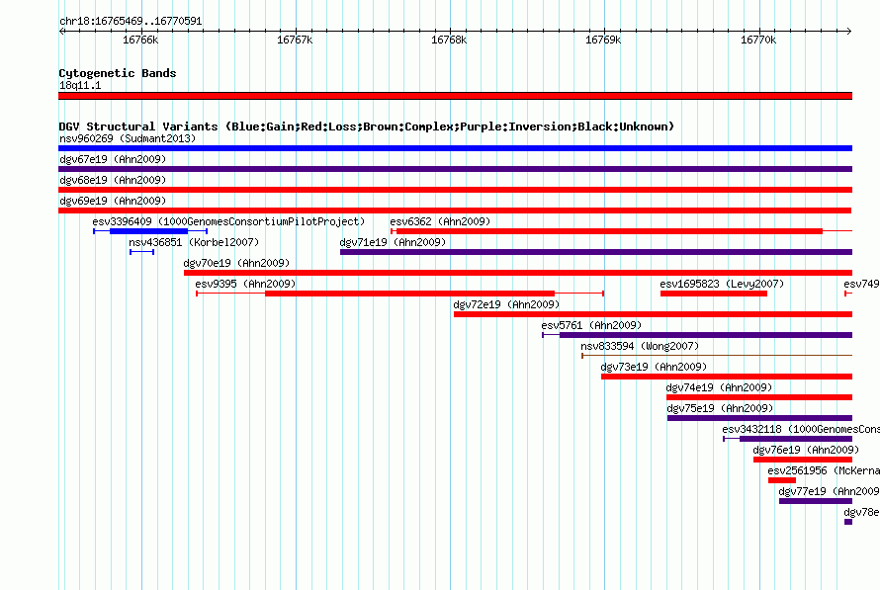Click the nsv960269 (Sudmant2013) blue gain bar
880x590 pixels.
point(455,148)
